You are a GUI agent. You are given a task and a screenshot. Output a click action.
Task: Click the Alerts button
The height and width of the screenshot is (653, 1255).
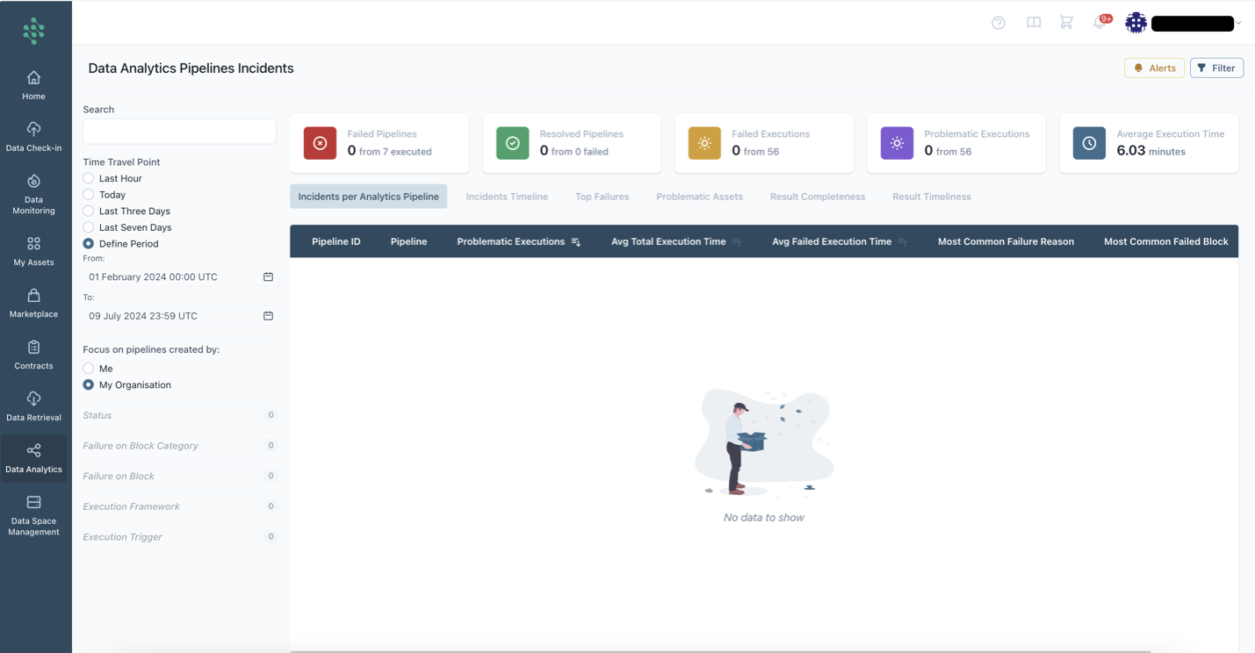pyautogui.click(x=1154, y=68)
